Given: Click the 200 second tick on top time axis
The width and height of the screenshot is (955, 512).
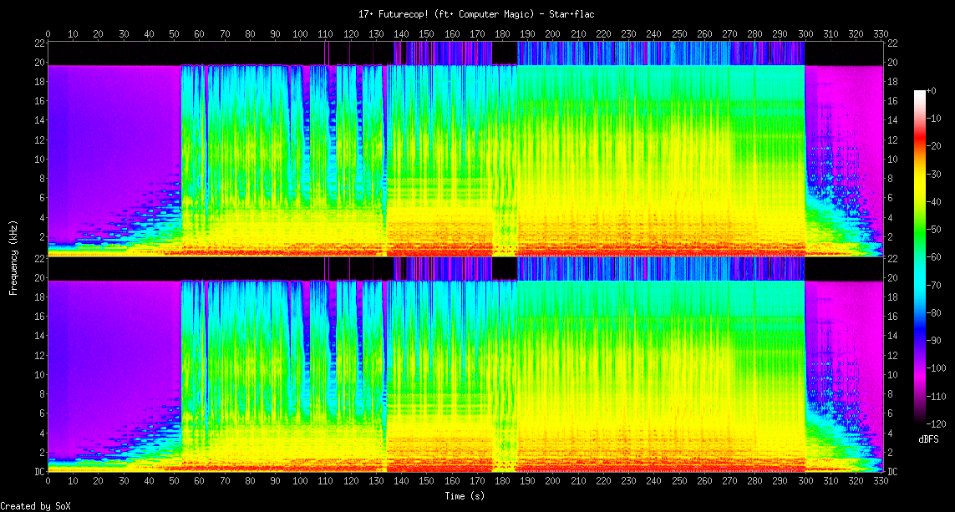Looking at the screenshot, I should [553, 34].
